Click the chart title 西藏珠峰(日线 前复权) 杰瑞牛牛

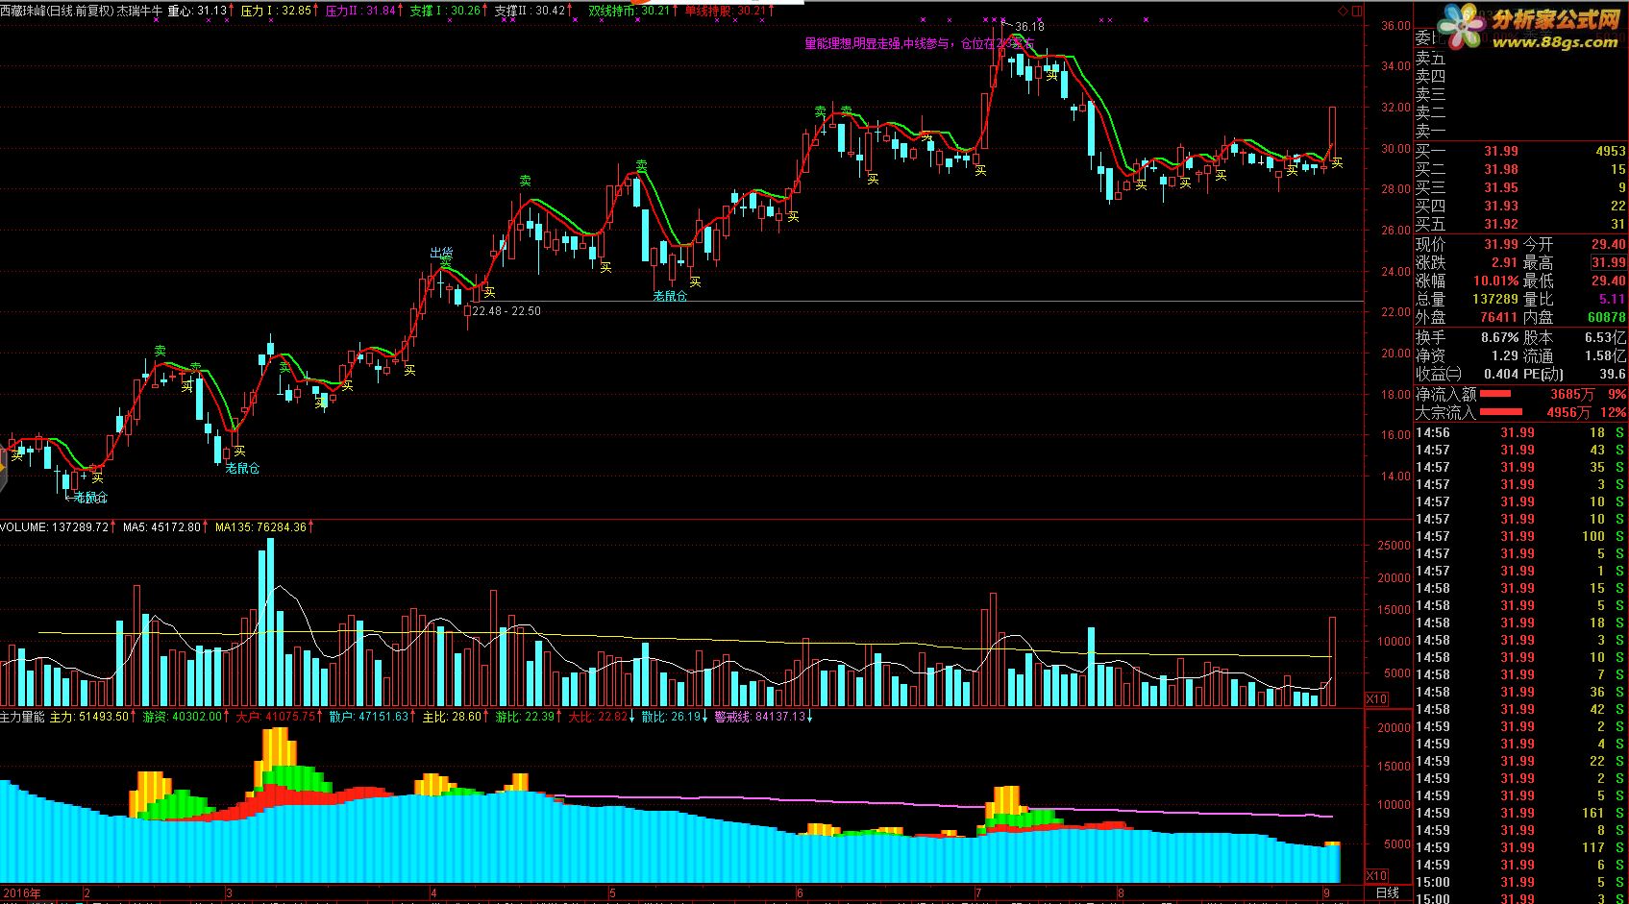click(x=81, y=11)
